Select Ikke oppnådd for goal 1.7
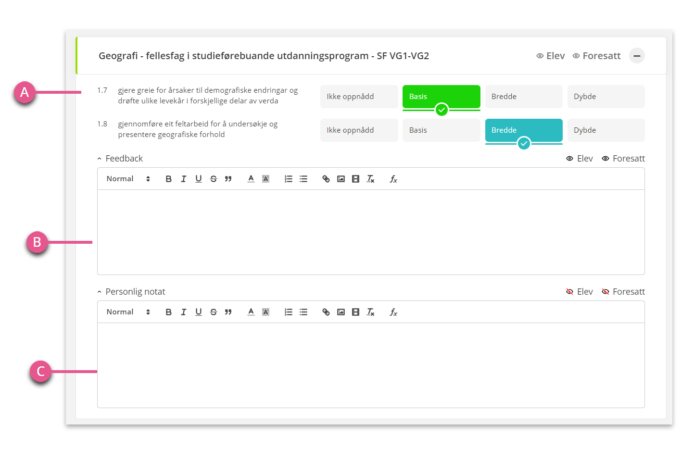Screen dimensions: 694x449 tap(359, 97)
